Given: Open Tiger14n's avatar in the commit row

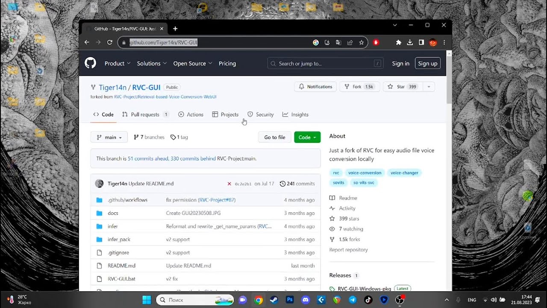Looking at the screenshot, I should (99, 184).
